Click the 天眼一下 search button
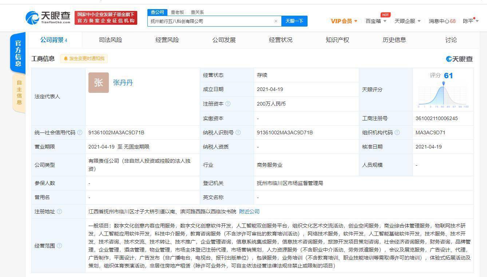The image size is (487, 277). 294,21
